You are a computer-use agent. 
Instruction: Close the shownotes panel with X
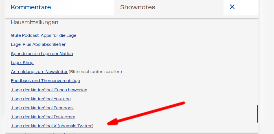pyautogui.click(x=232, y=7)
